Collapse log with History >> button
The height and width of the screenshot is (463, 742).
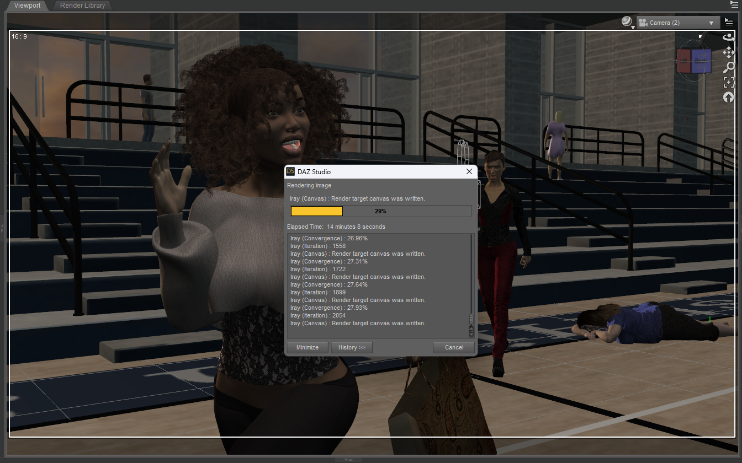pyautogui.click(x=352, y=347)
